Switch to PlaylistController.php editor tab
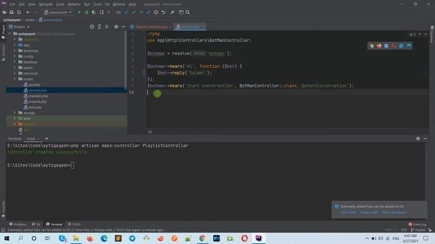The height and width of the screenshot is (244, 435). click(151, 27)
